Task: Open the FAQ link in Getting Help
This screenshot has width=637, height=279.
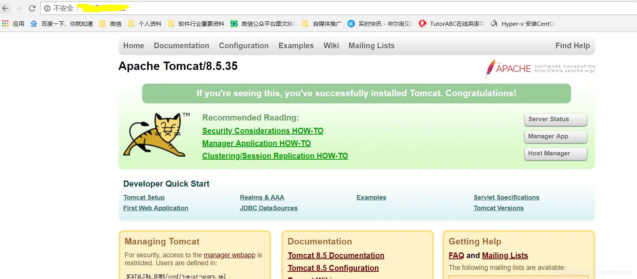Action: click(x=456, y=255)
